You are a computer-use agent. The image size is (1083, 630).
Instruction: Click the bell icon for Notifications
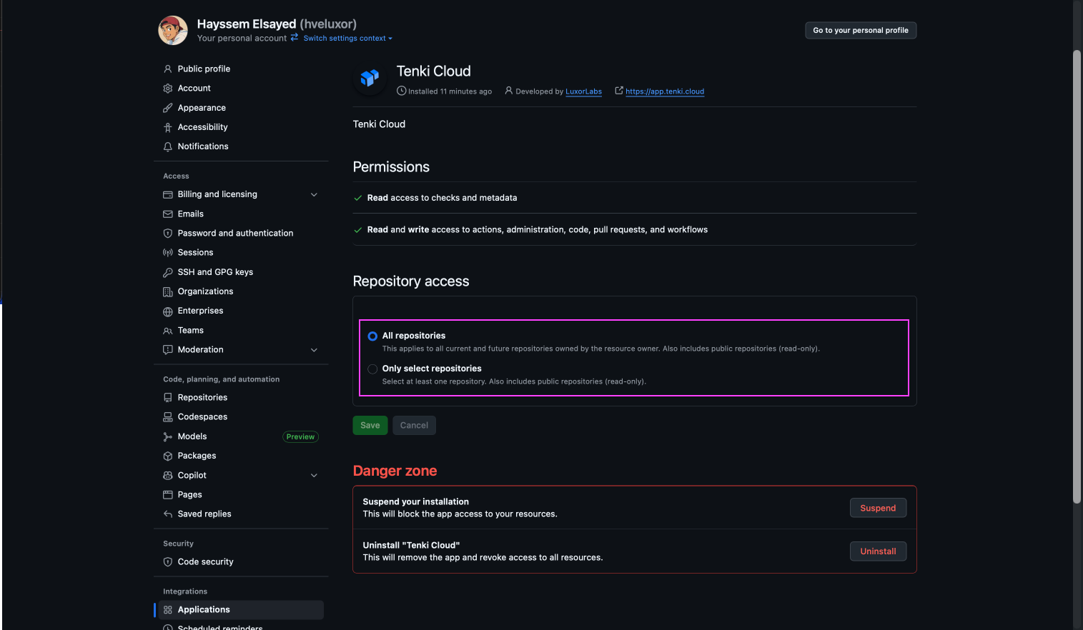168,146
